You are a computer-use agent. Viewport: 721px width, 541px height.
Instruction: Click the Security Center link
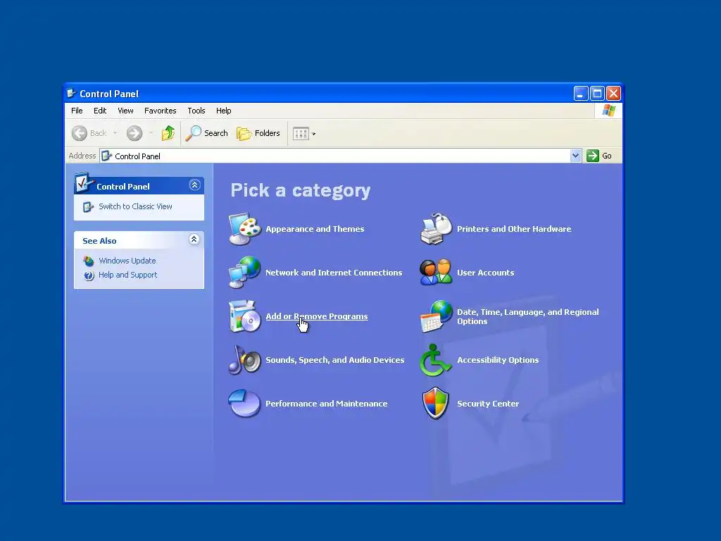[488, 404]
